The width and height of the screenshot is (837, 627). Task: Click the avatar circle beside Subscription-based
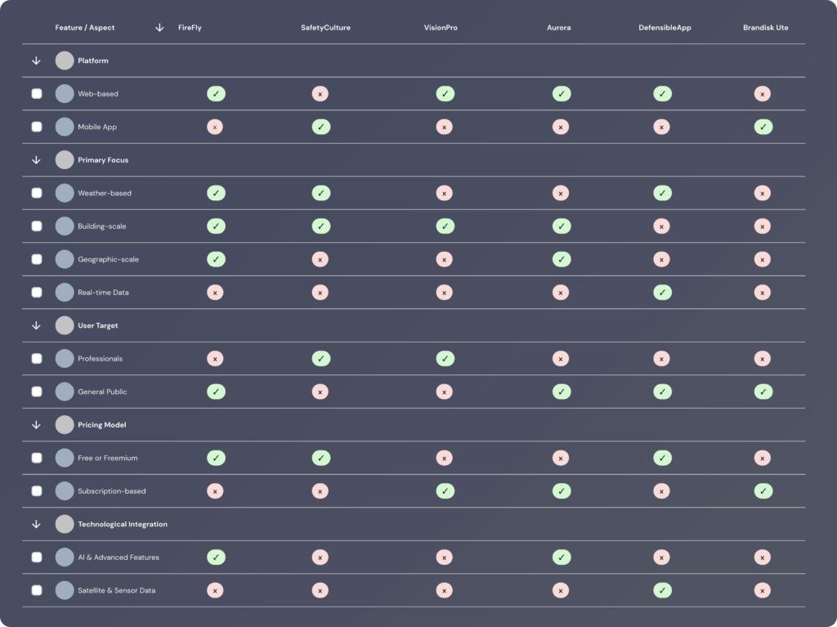pyautogui.click(x=65, y=491)
